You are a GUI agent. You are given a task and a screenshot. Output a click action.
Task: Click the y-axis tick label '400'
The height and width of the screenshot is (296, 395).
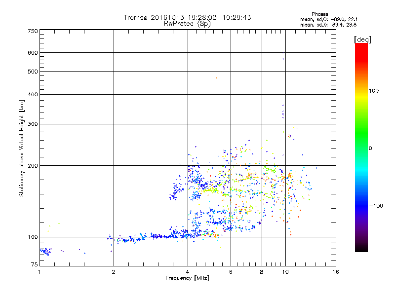tap(33, 95)
